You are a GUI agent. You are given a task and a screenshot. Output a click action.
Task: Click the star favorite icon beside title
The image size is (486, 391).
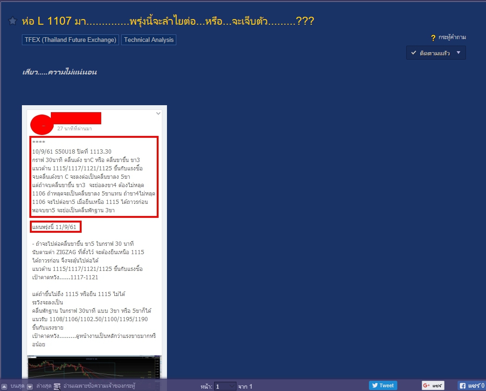click(x=13, y=21)
